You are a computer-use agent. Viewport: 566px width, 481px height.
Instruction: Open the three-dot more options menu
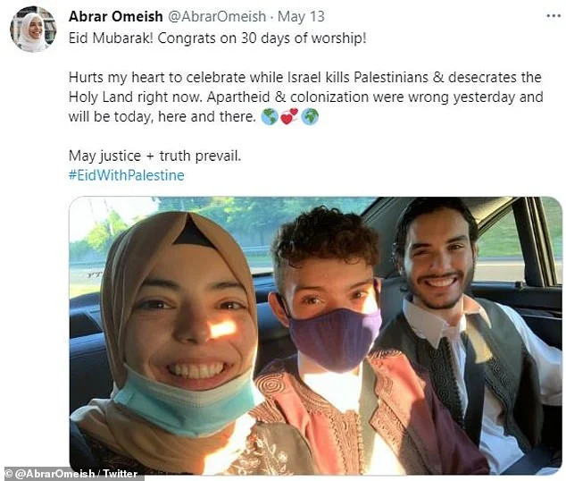(x=554, y=16)
